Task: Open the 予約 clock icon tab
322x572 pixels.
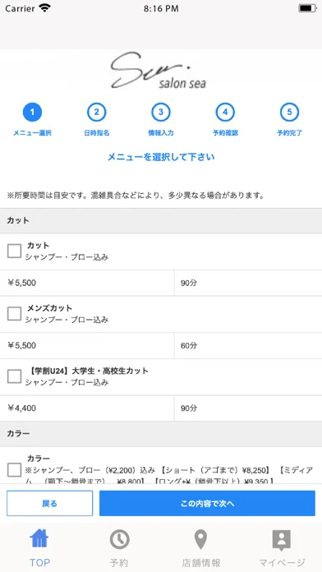Action: [120, 539]
